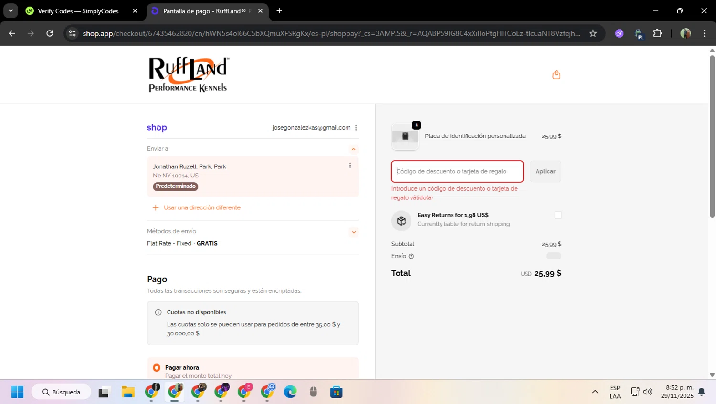Click the ESP LAA language indicator

point(615,392)
